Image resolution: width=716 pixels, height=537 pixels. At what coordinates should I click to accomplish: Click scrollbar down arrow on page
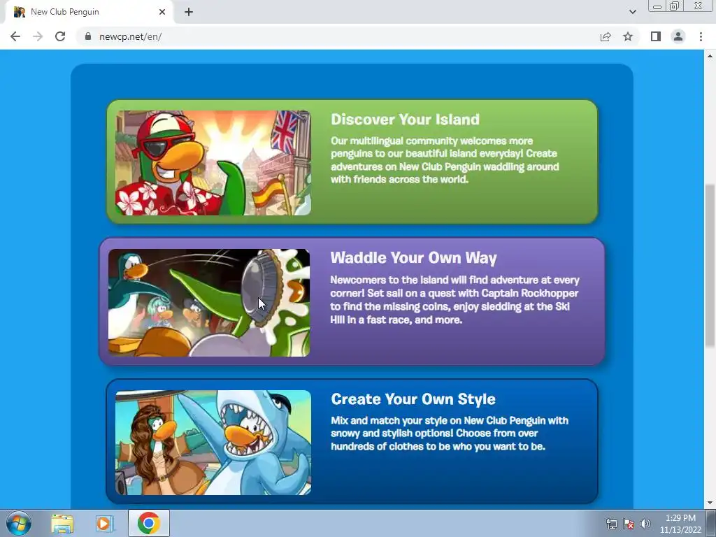coord(710,503)
